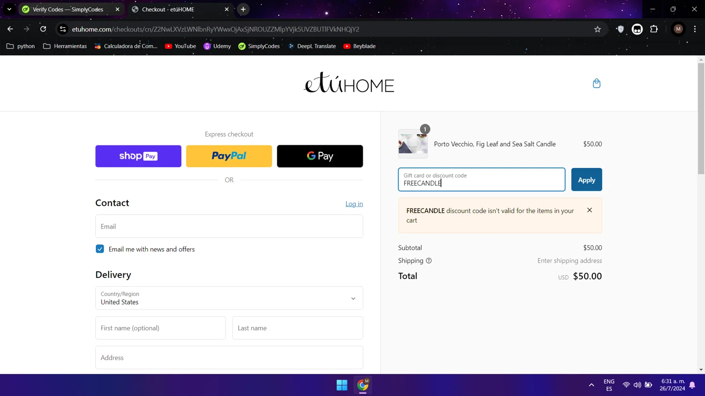Click the First name (optional) field
Image resolution: width=705 pixels, height=396 pixels.
coord(161,328)
